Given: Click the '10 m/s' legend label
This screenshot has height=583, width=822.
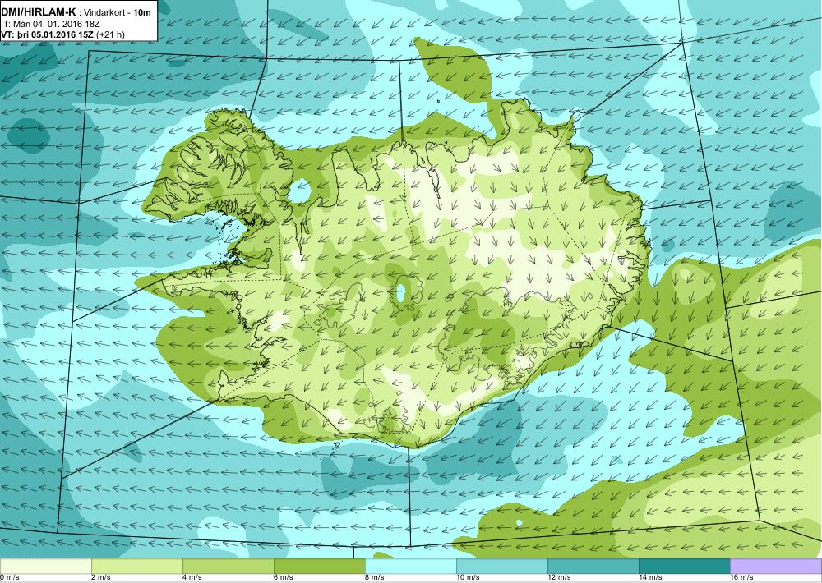Looking at the screenshot, I should 469,578.
